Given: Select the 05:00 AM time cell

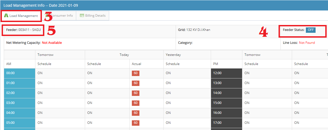Looking at the screenshot, I should [19, 123].
